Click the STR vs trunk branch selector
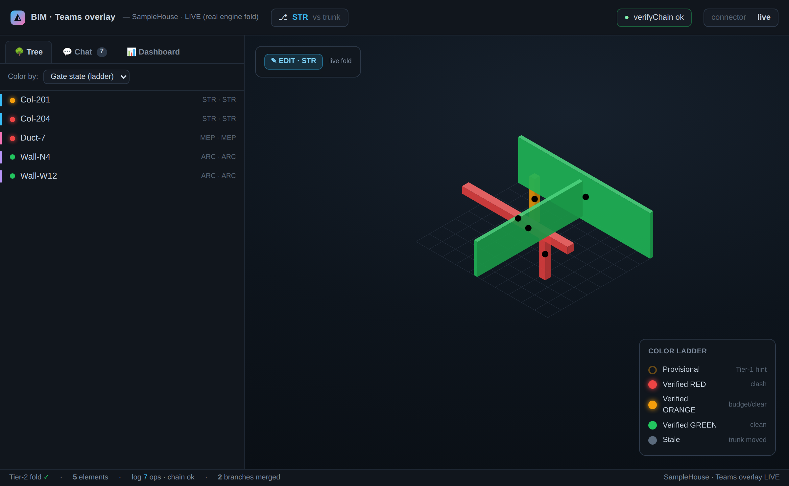The height and width of the screenshot is (486, 789). point(309,17)
